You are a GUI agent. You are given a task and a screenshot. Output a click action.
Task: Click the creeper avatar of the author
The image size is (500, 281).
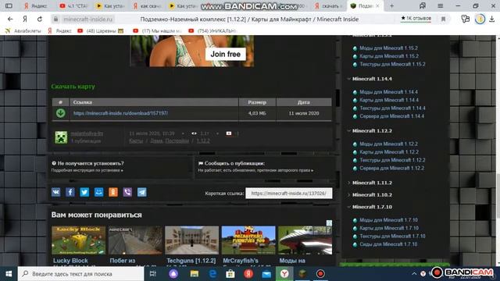pyautogui.click(x=61, y=137)
